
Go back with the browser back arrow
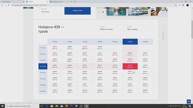[x=2, y=5]
